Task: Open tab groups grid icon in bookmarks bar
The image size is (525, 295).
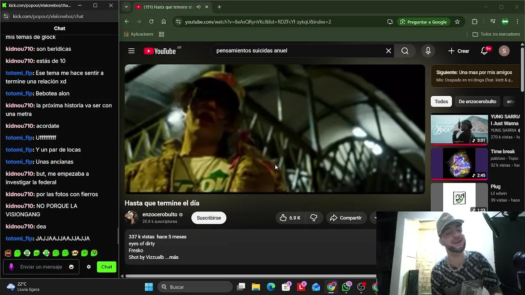Action: pyautogui.click(x=162, y=34)
